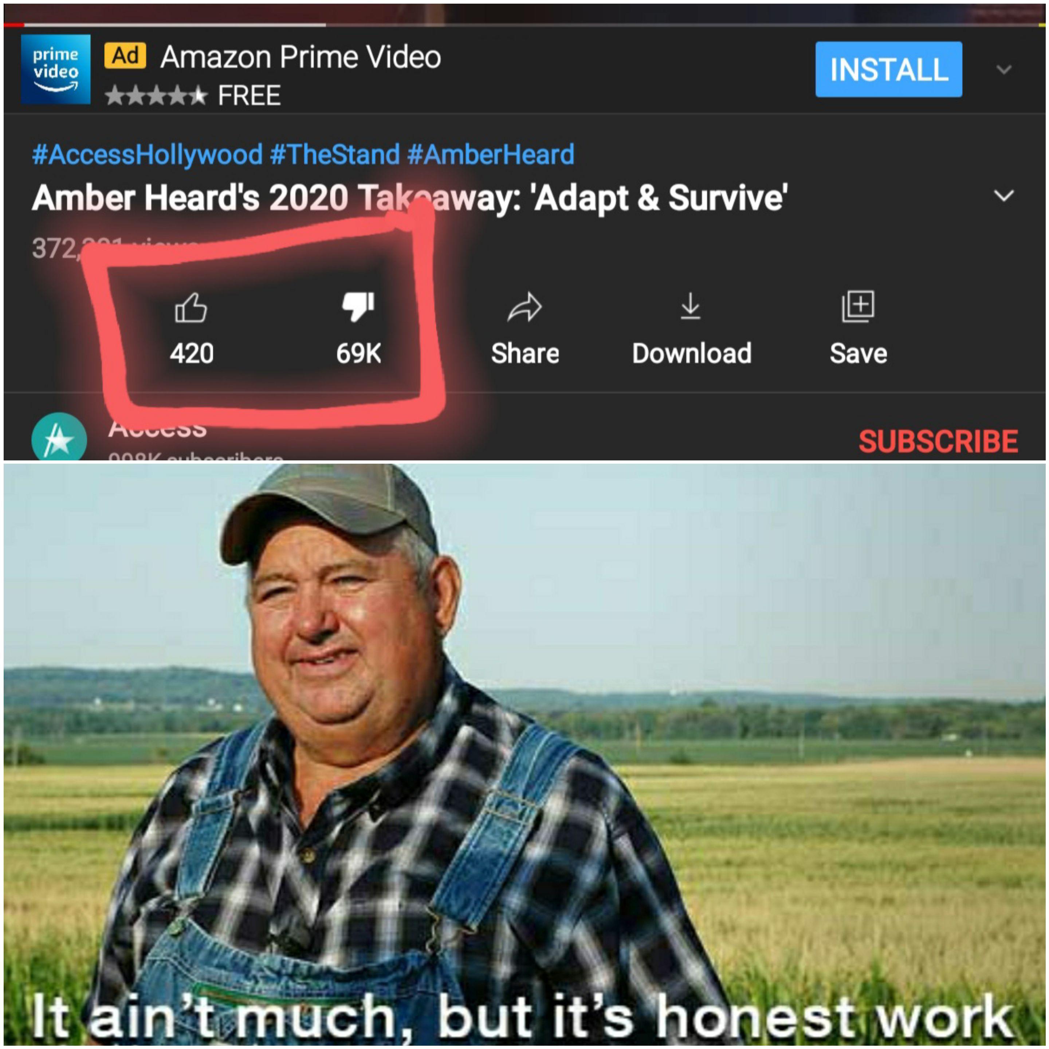Screen dimensions: 1049x1049
Task: Open the ad options chevron
Action: coord(1004,70)
